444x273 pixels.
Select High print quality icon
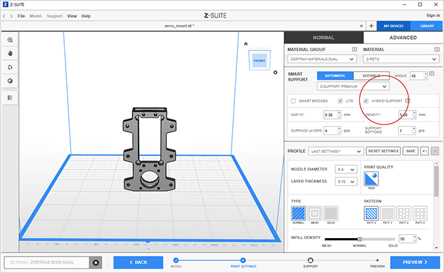pyautogui.click(x=371, y=179)
